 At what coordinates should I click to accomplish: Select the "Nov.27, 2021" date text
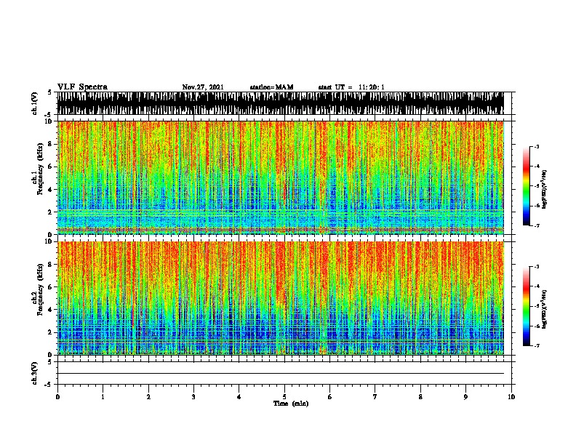[x=203, y=87]
